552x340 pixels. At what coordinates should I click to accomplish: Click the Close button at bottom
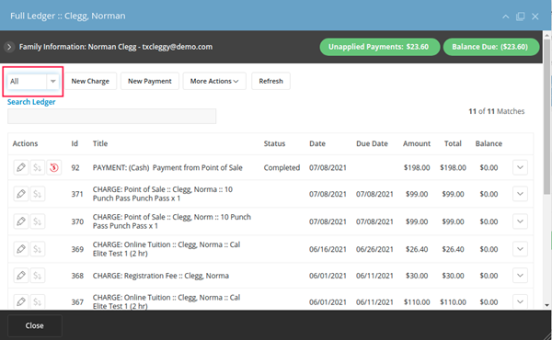point(35,325)
